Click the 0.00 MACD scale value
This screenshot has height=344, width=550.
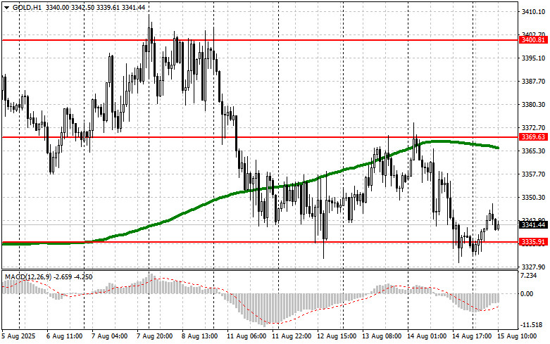point(527,293)
